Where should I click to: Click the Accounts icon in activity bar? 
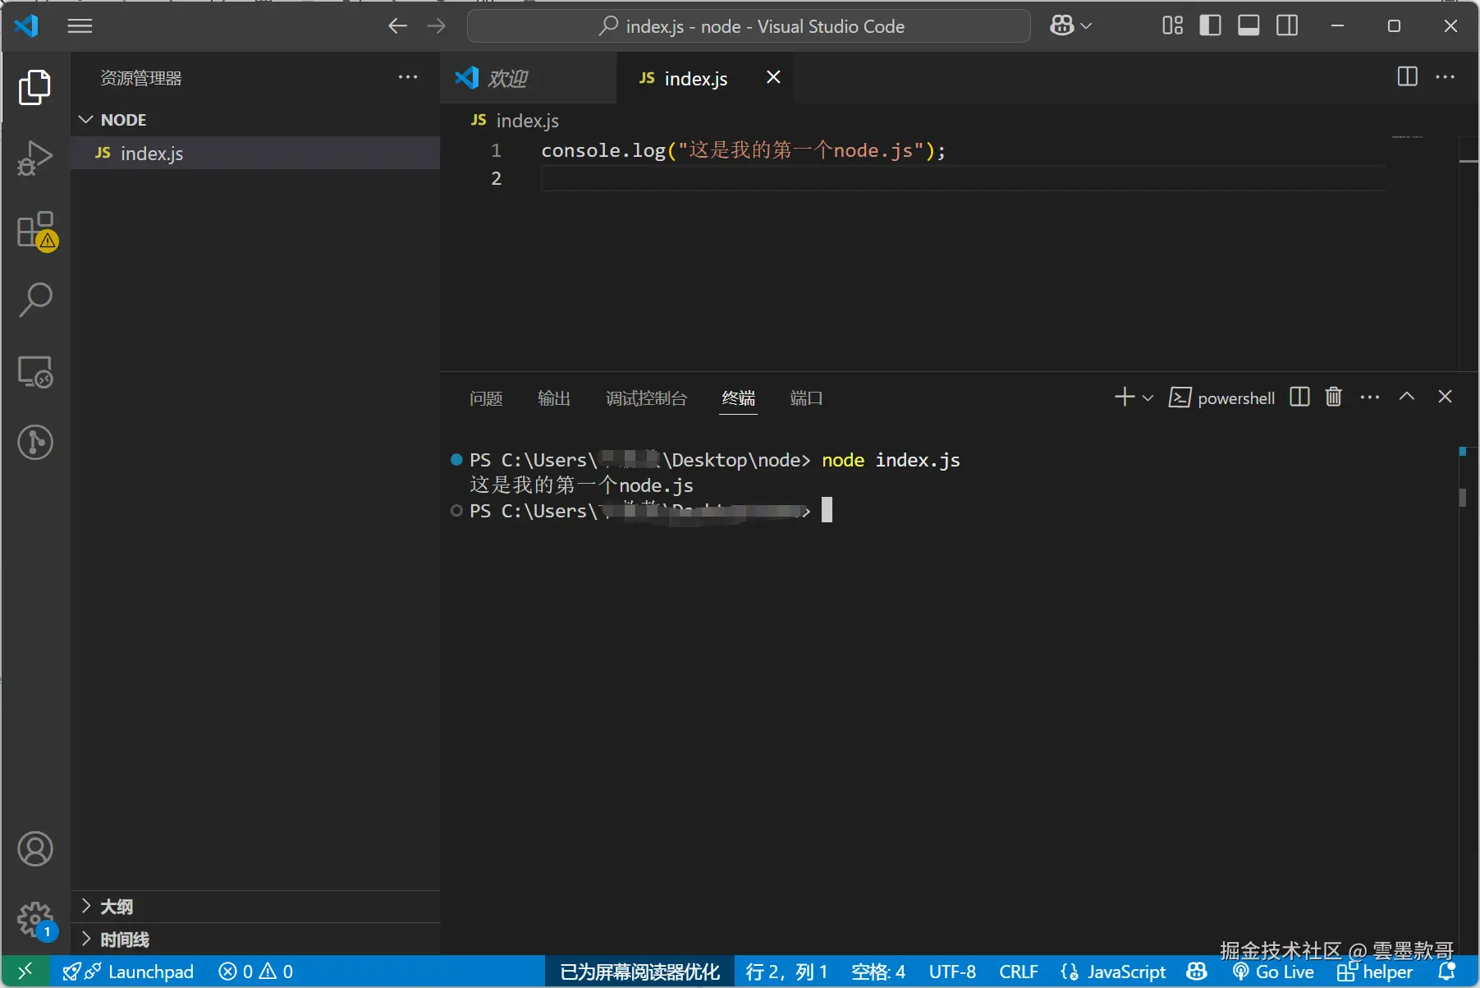coord(35,849)
